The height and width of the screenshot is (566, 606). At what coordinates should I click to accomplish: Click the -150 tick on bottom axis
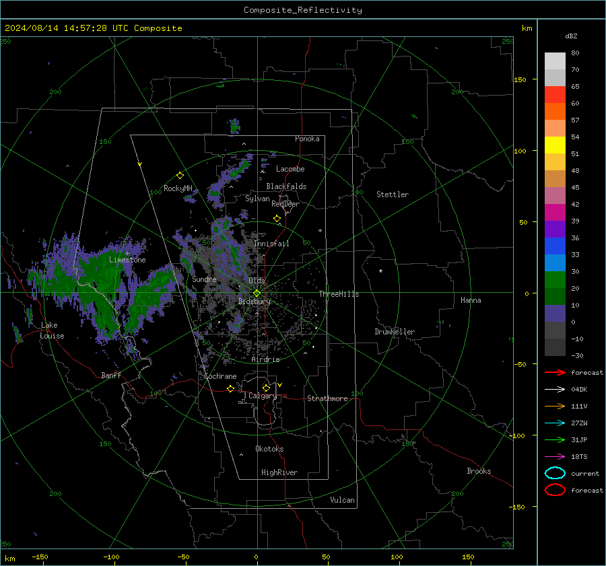[40, 557]
